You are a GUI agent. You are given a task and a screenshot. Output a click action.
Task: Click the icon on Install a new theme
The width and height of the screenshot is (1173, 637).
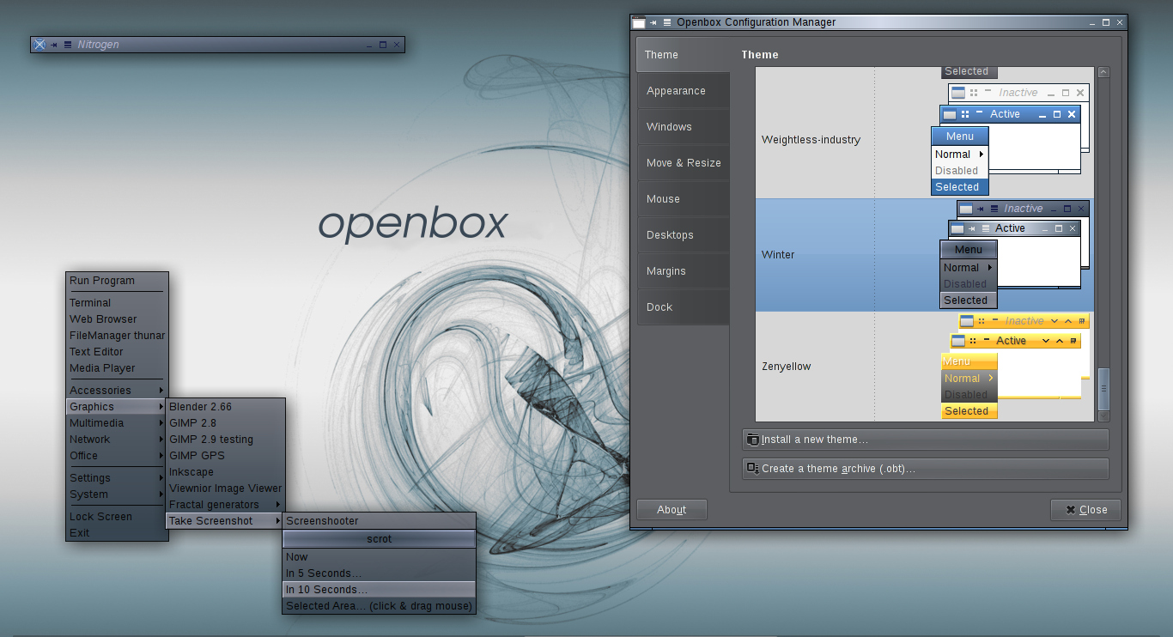coord(755,439)
